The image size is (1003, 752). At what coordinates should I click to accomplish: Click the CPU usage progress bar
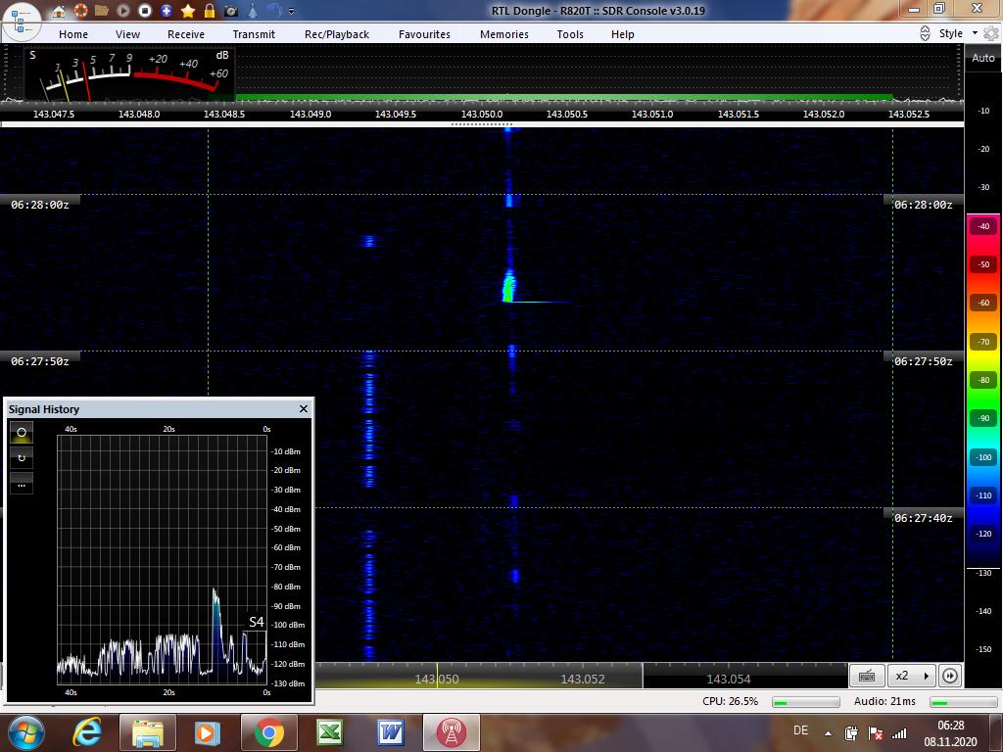(806, 702)
